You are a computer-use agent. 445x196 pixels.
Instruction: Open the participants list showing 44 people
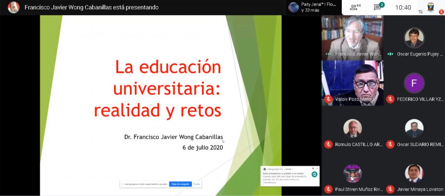pos(355,7)
